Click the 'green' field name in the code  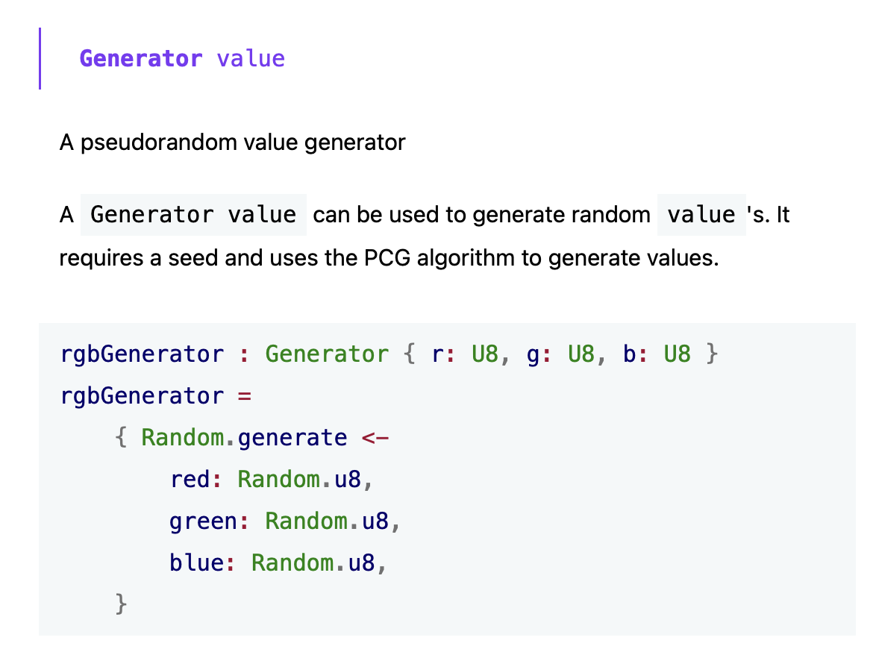(x=204, y=521)
